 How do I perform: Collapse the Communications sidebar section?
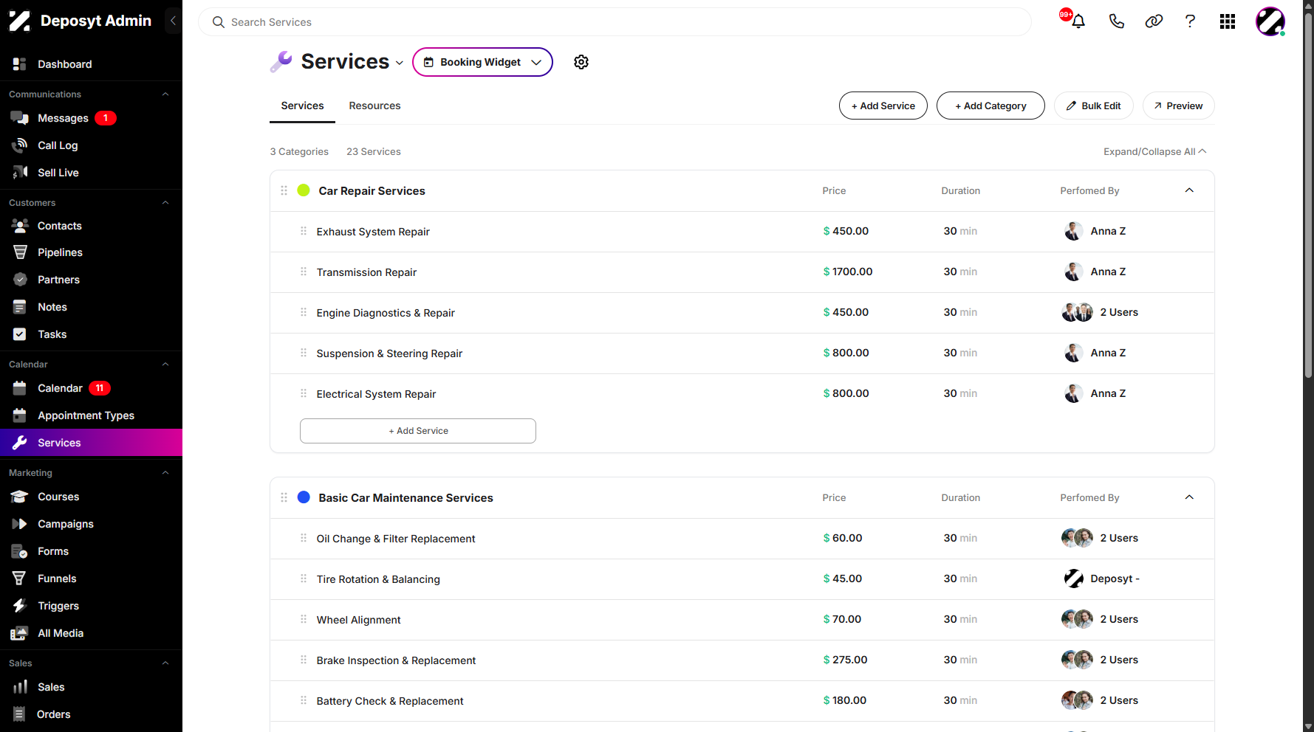click(x=165, y=94)
